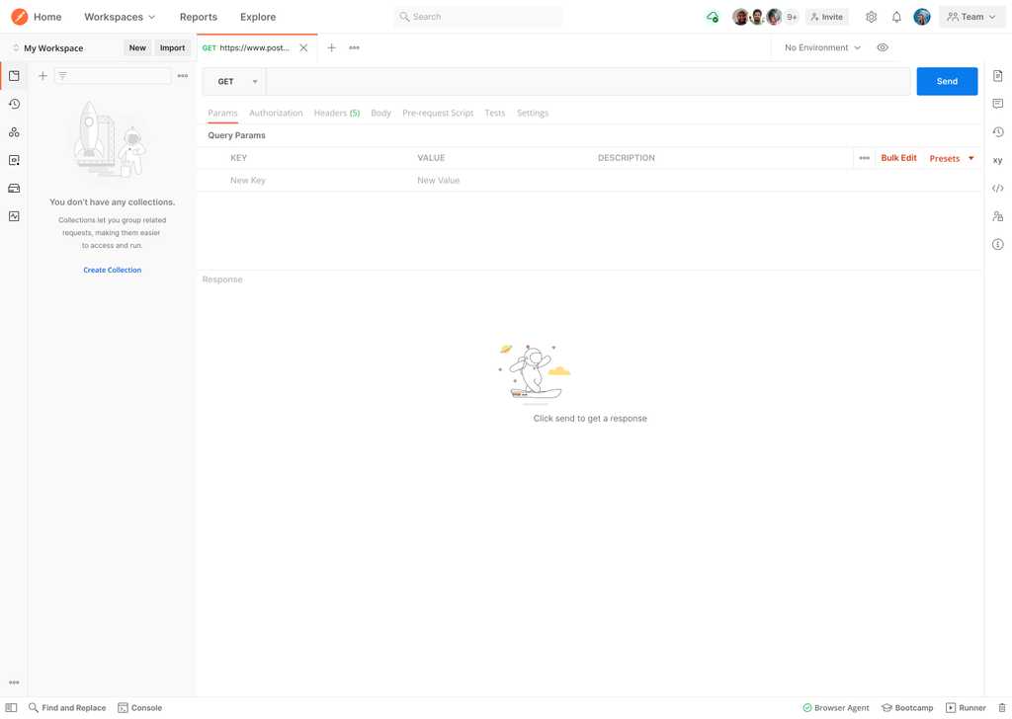The image size is (1012, 719).
Task: Click the sidebar bottom ellipsis icon
Action: (x=14, y=682)
